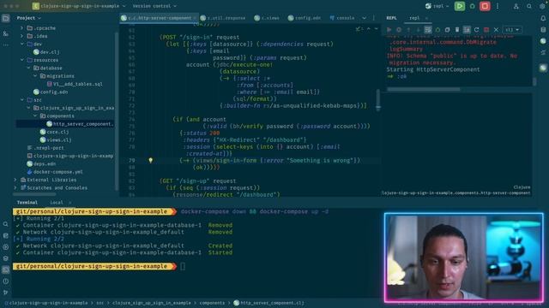Open the Problems tool window icon in the left stripe
The height and width of the screenshot is (308, 549).
click(6, 281)
